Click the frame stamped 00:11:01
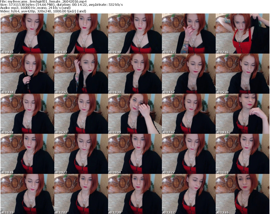Screen dimensions: 270x214 [243, 154]
